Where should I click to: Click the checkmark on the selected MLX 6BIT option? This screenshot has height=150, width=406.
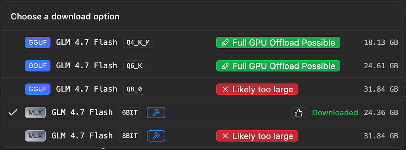coord(12,112)
